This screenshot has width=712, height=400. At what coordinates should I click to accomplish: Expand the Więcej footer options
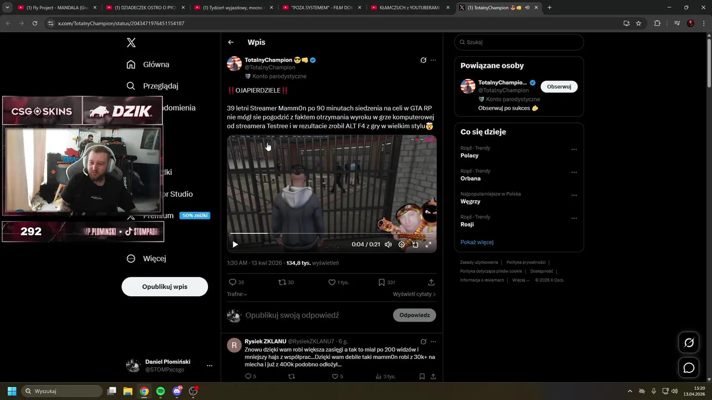(x=521, y=280)
